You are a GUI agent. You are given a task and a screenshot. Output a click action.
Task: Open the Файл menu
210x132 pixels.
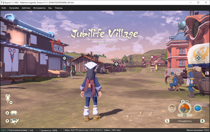[4, 8]
